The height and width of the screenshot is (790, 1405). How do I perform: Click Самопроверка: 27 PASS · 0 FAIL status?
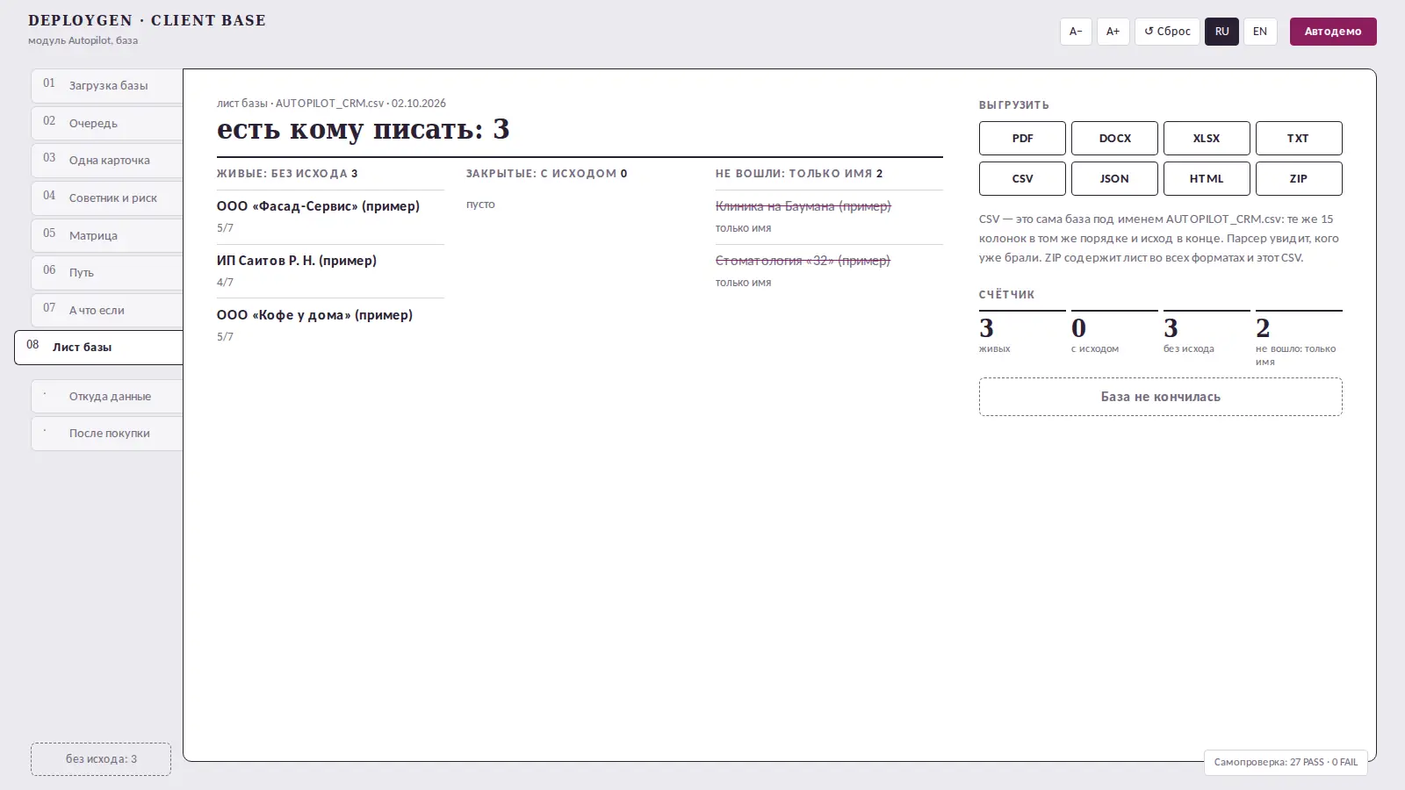(1286, 762)
